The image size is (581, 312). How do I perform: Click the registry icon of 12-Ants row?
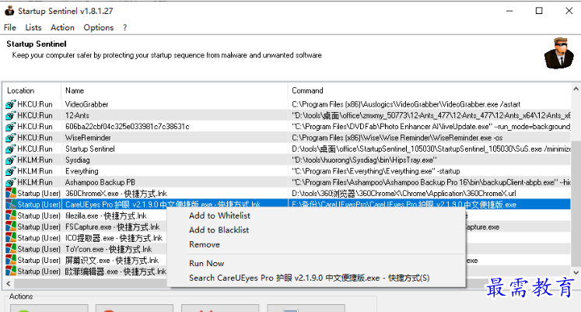tap(11, 116)
